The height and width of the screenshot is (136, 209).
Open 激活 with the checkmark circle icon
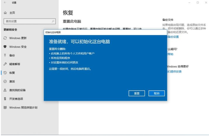[5, 81]
